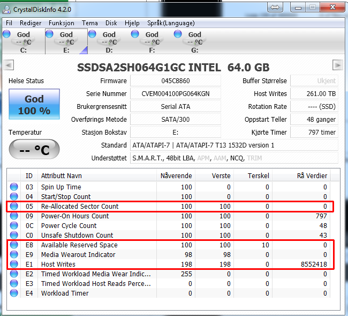Click the Attributt Navn column header

[x=97, y=175]
